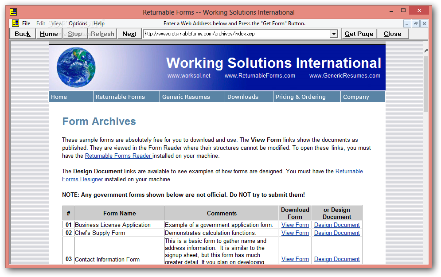This screenshot has height=277, width=441.
Task: Go back with the Back button
Action: [x=22, y=34]
